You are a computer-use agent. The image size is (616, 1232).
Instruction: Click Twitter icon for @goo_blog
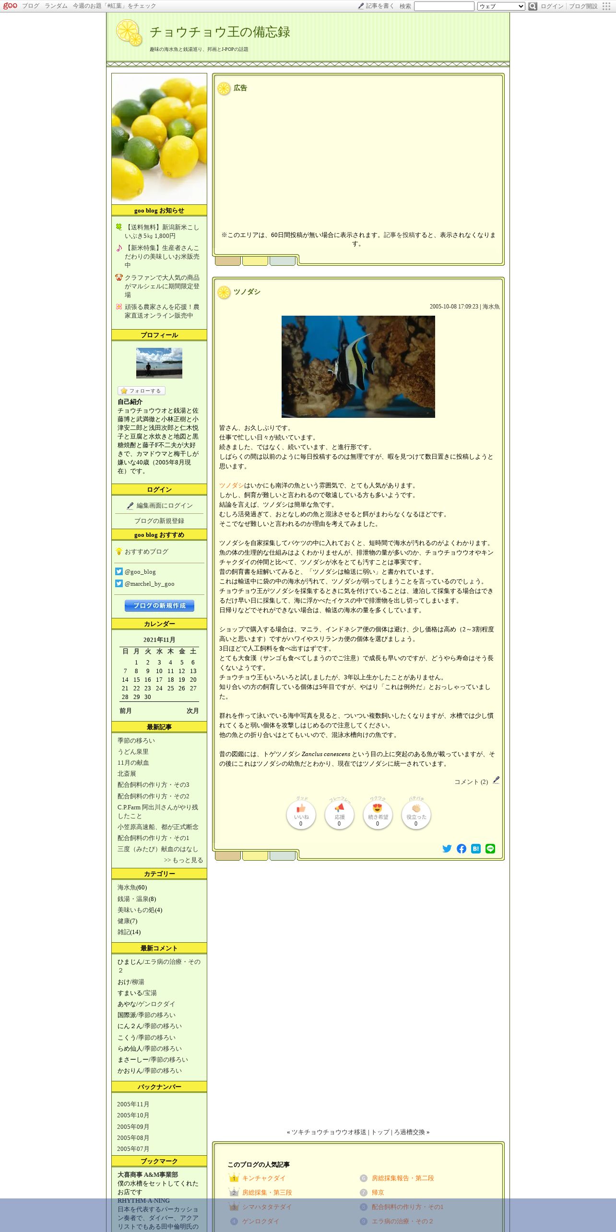pos(119,571)
